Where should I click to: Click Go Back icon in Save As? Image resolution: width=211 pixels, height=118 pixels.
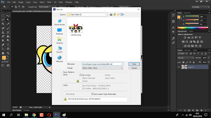(111, 14)
